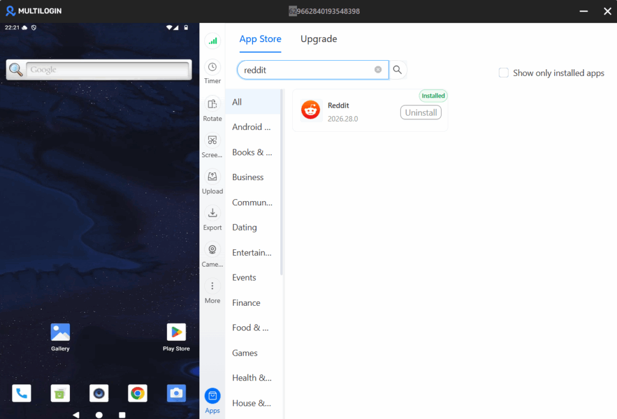This screenshot has width=617, height=419.
Task: Uninstall the Reddit app
Action: click(x=421, y=113)
